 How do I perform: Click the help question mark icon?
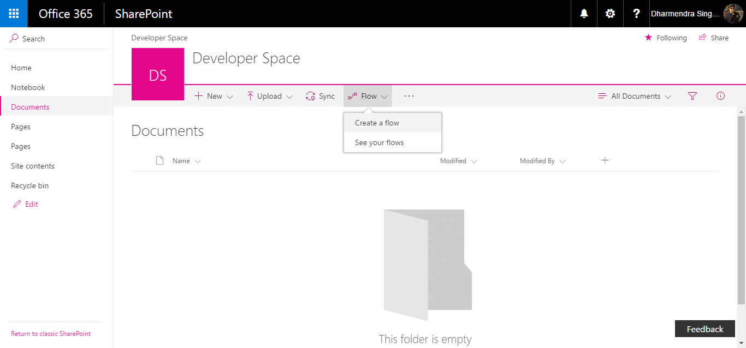pos(636,14)
